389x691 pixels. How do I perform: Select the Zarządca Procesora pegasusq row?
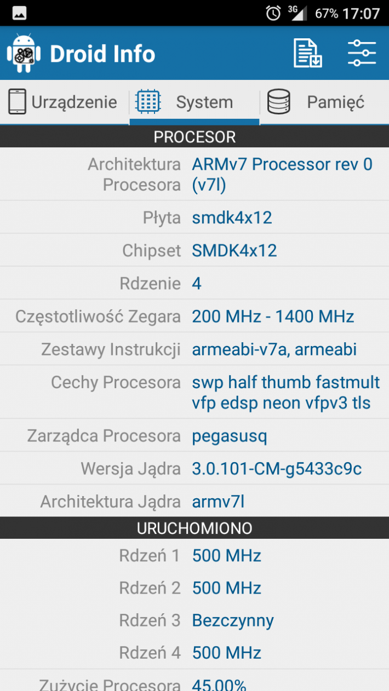[x=195, y=436]
